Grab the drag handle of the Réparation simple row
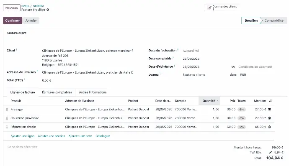Viewport: 289px width, 166px height. click(x=7, y=127)
